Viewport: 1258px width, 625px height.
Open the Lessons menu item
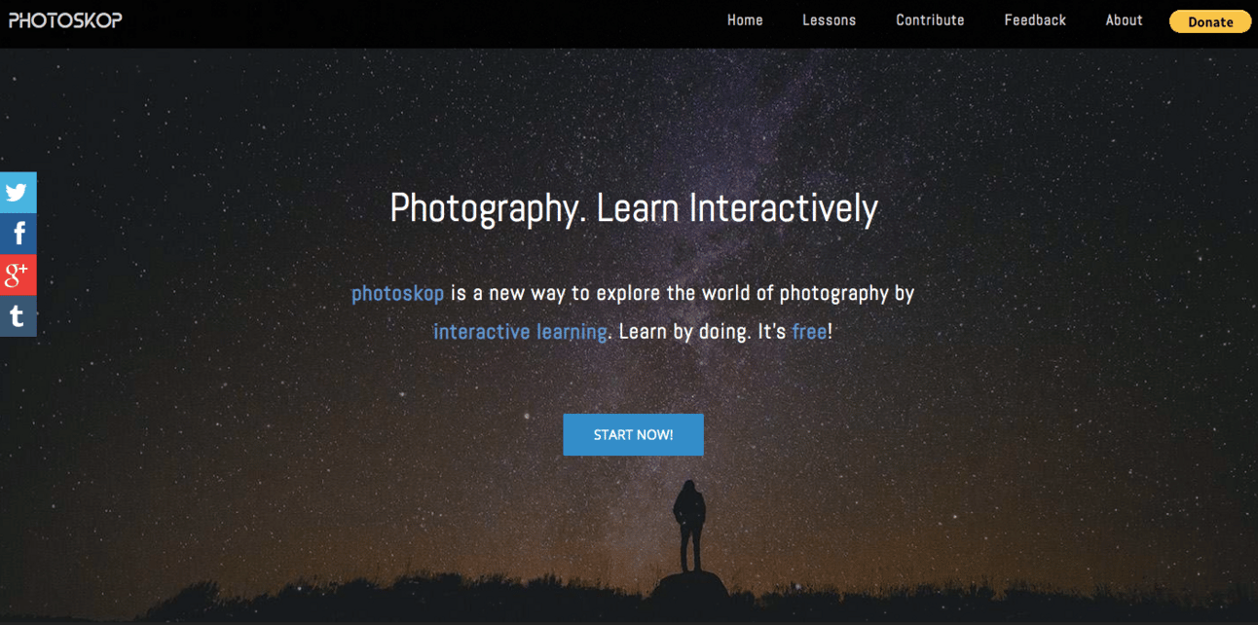coord(829,19)
